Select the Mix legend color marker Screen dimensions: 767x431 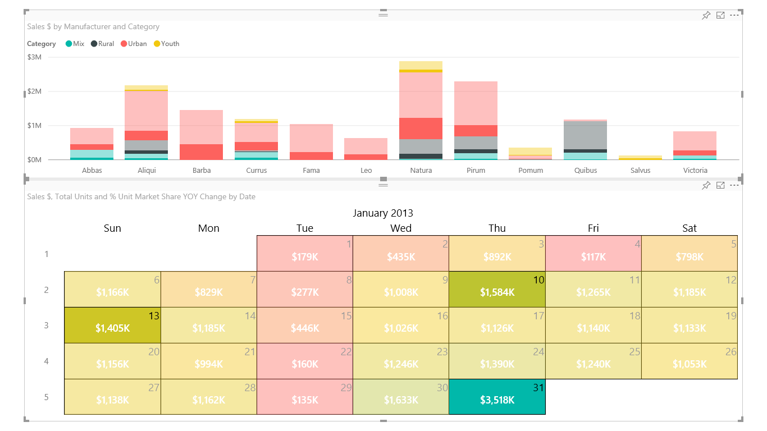[69, 44]
